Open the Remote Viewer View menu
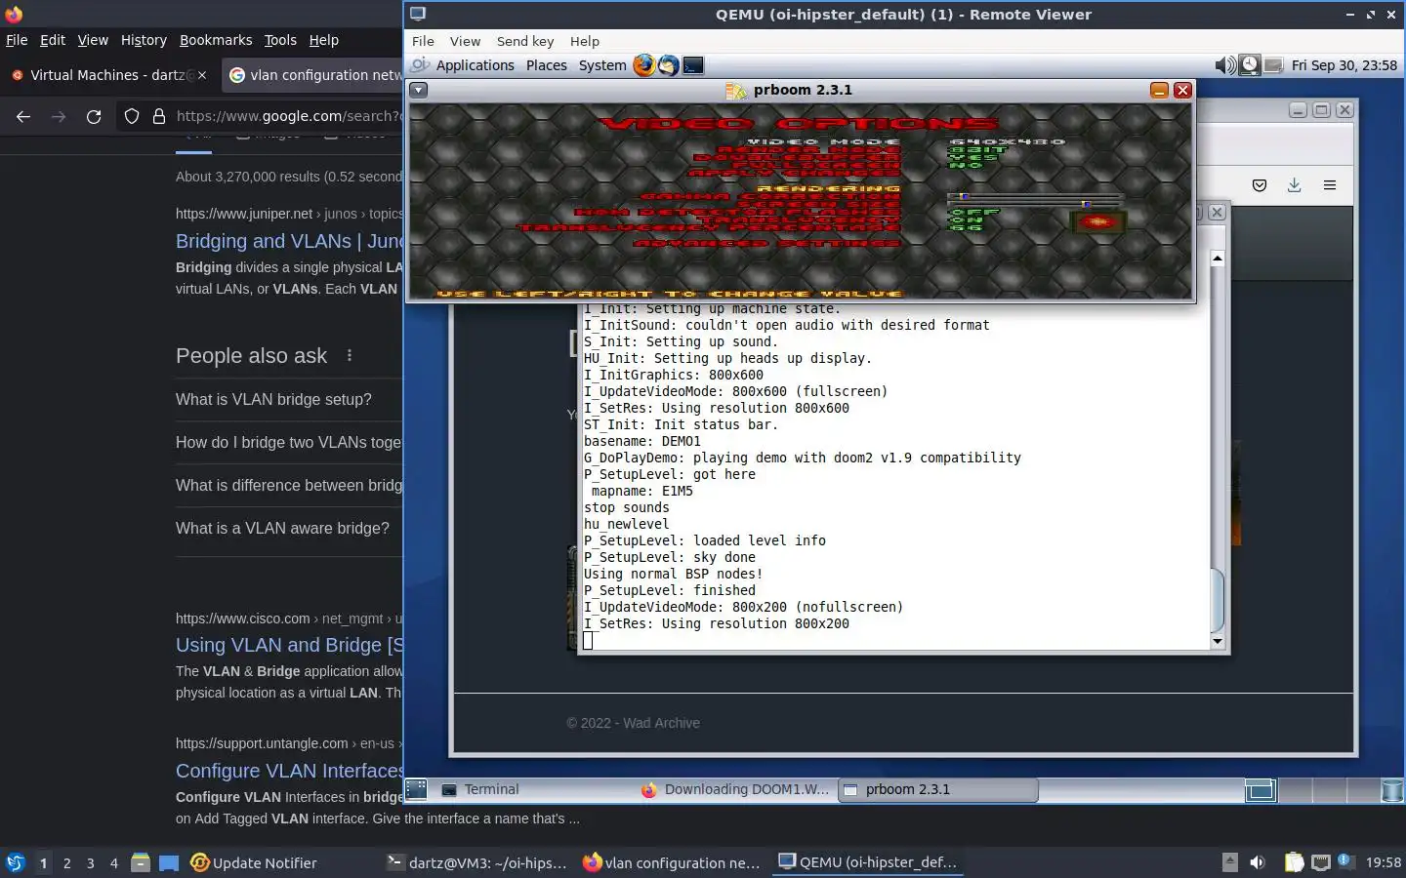The height and width of the screenshot is (878, 1406). [x=465, y=41]
